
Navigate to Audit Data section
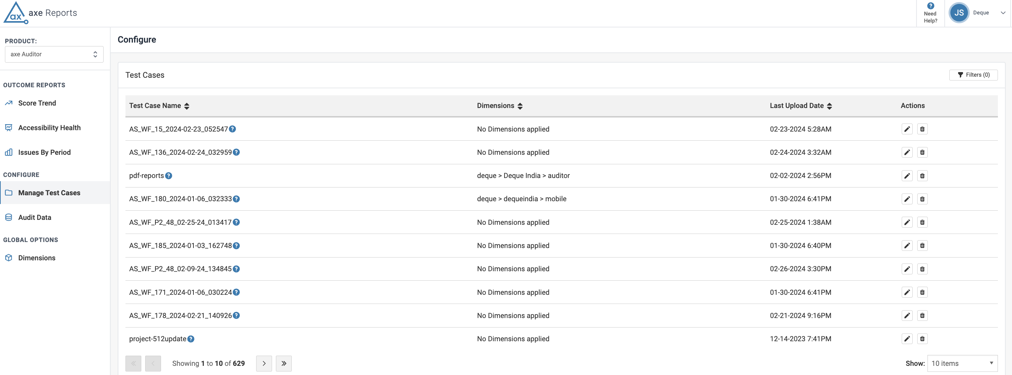[35, 217]
